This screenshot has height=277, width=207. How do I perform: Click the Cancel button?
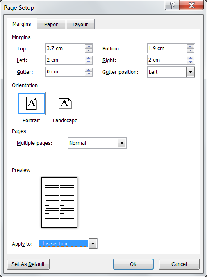tap(179, 264)
